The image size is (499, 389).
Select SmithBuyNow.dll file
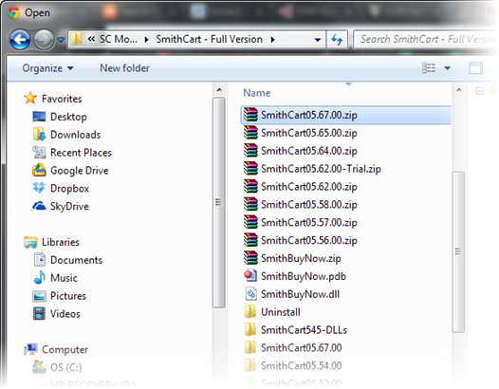coord(292,294)
